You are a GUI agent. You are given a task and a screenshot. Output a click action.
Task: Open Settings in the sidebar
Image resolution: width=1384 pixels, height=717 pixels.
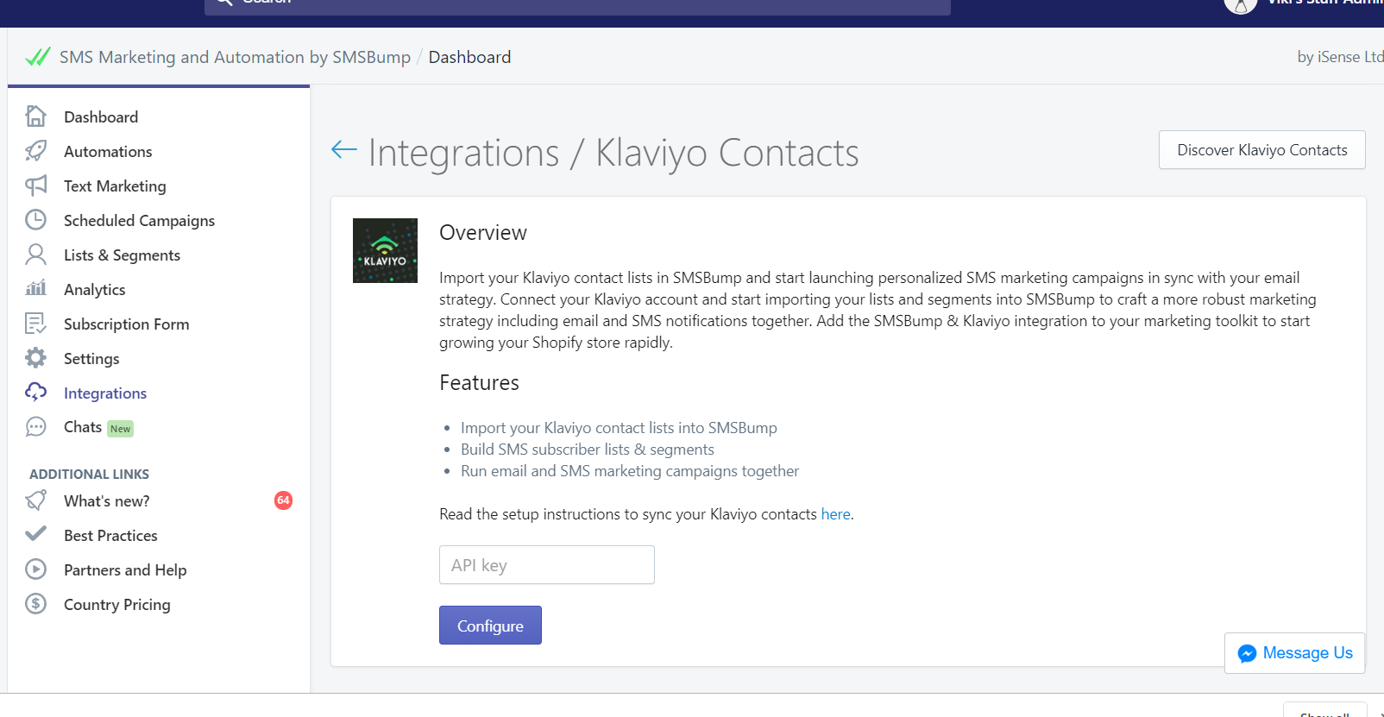coord(91,359)
